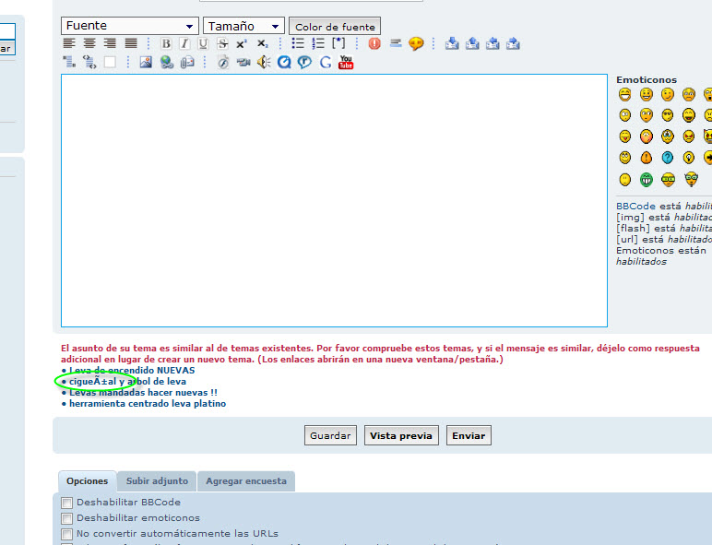Insert an image with picture icon
Screen dimensions: 712x545
146,62
